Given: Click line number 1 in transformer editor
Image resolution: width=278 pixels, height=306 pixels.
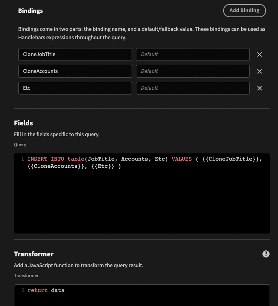Looking at the screenshot, I should click(23, 290).
